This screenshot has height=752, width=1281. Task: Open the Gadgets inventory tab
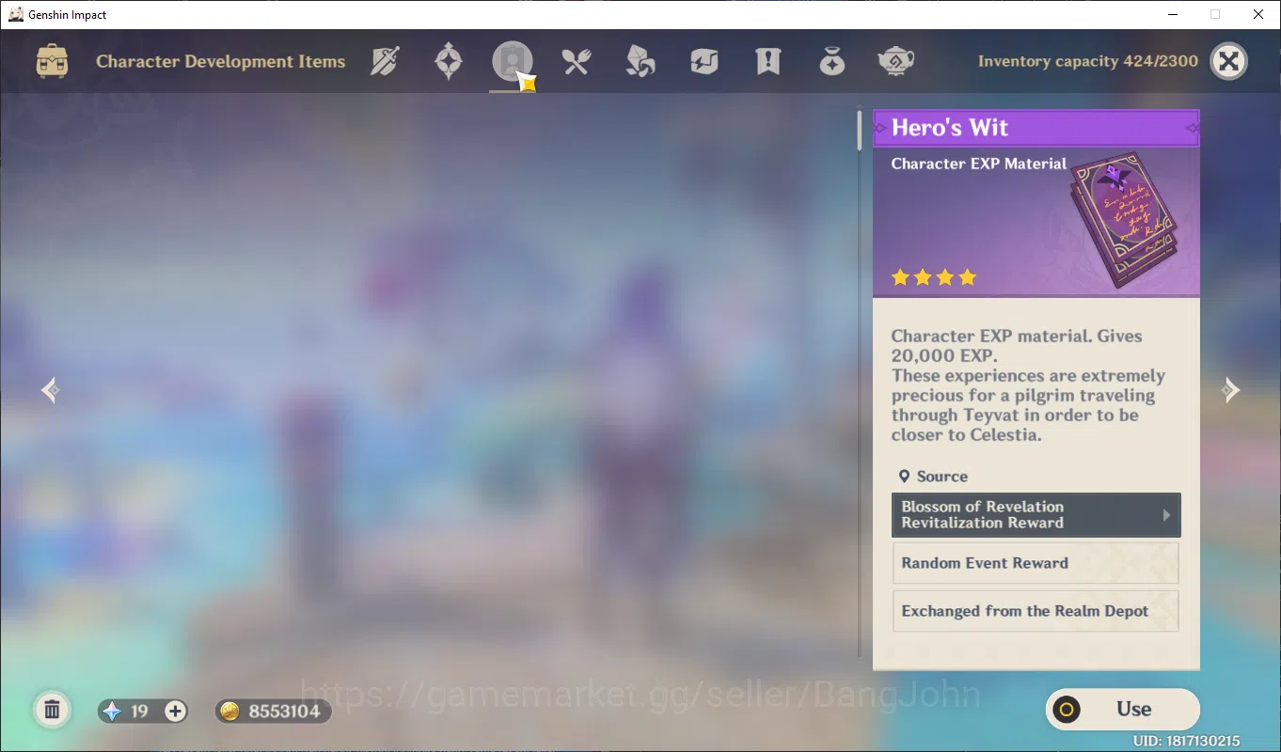coord(704,62)
